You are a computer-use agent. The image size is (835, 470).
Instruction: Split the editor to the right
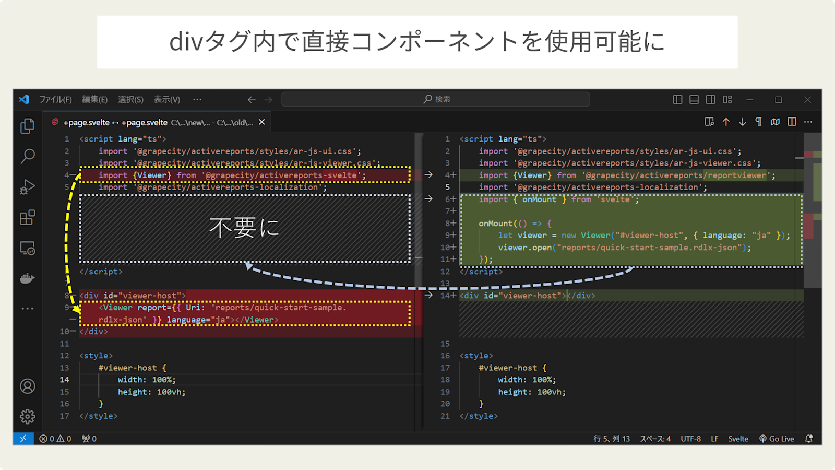pyautogui.click(x=792, y=122)
